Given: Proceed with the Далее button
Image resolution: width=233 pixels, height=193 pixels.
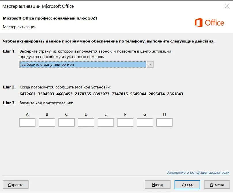Looking at the screenshot, I should click(187, 185).
